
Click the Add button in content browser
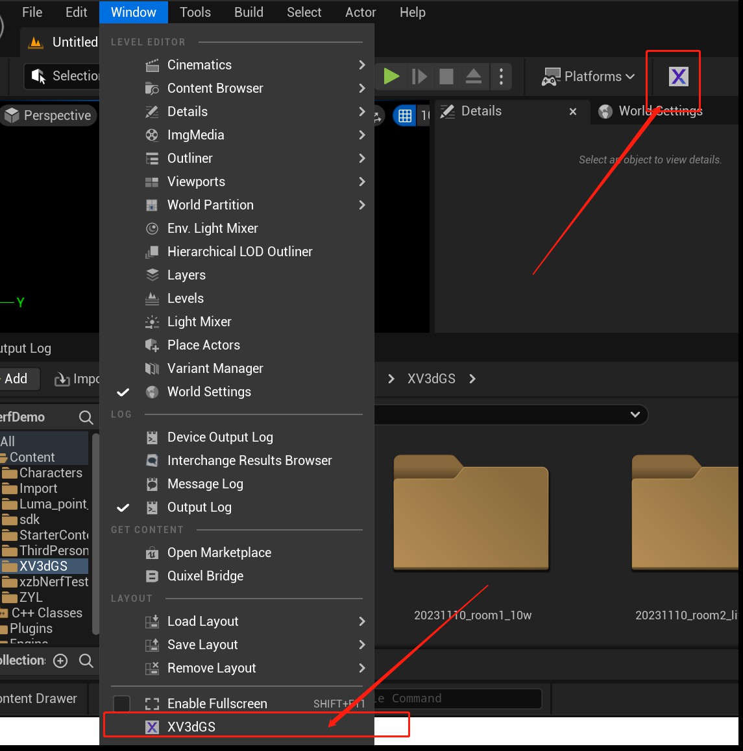(19, 379)
